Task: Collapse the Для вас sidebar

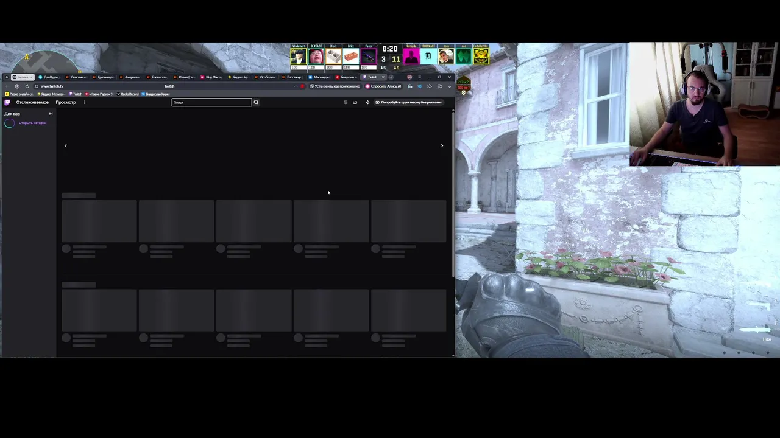Action: click(51, 114)
